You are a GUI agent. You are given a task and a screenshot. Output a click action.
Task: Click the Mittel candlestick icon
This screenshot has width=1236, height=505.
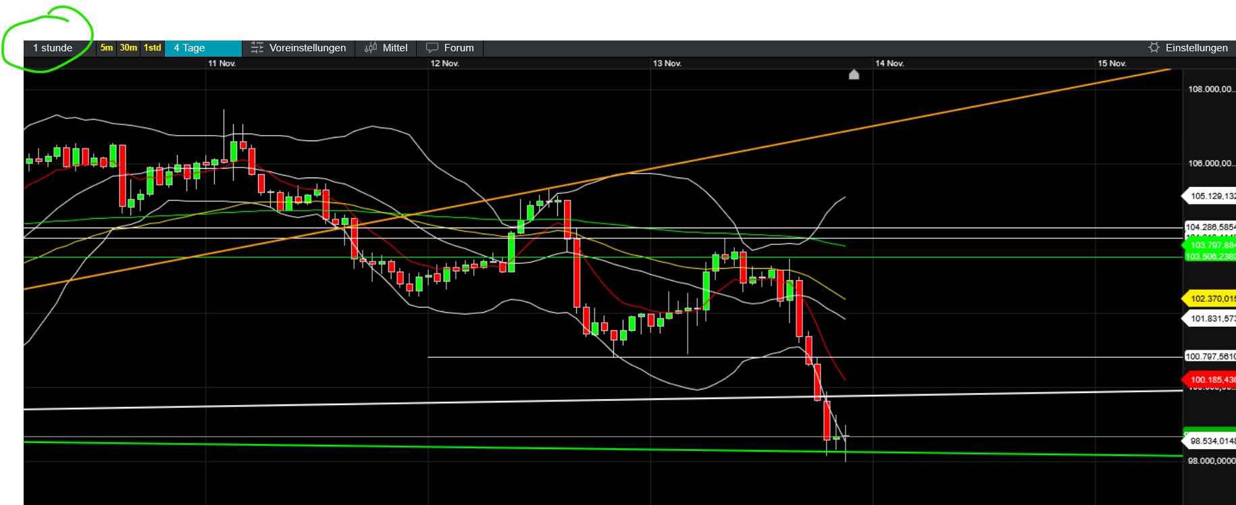[x=370, y=48]
